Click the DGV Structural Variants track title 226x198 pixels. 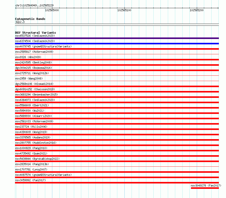36,33
